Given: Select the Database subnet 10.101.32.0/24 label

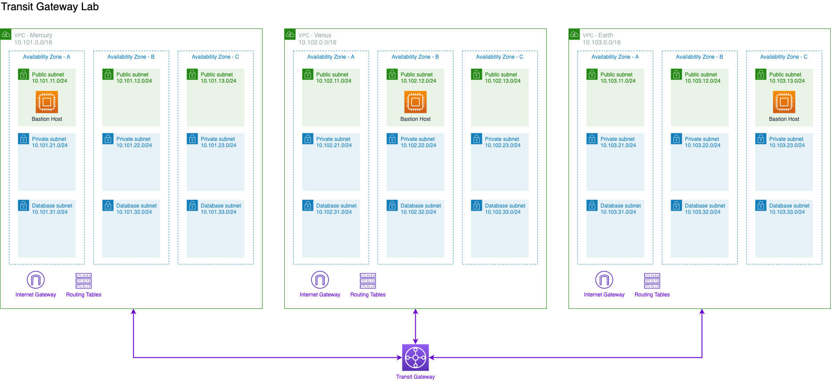Looking at the screenshot, I should click(136, 209).
